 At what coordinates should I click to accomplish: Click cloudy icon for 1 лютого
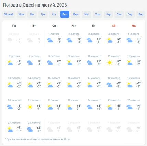(50, 40)
